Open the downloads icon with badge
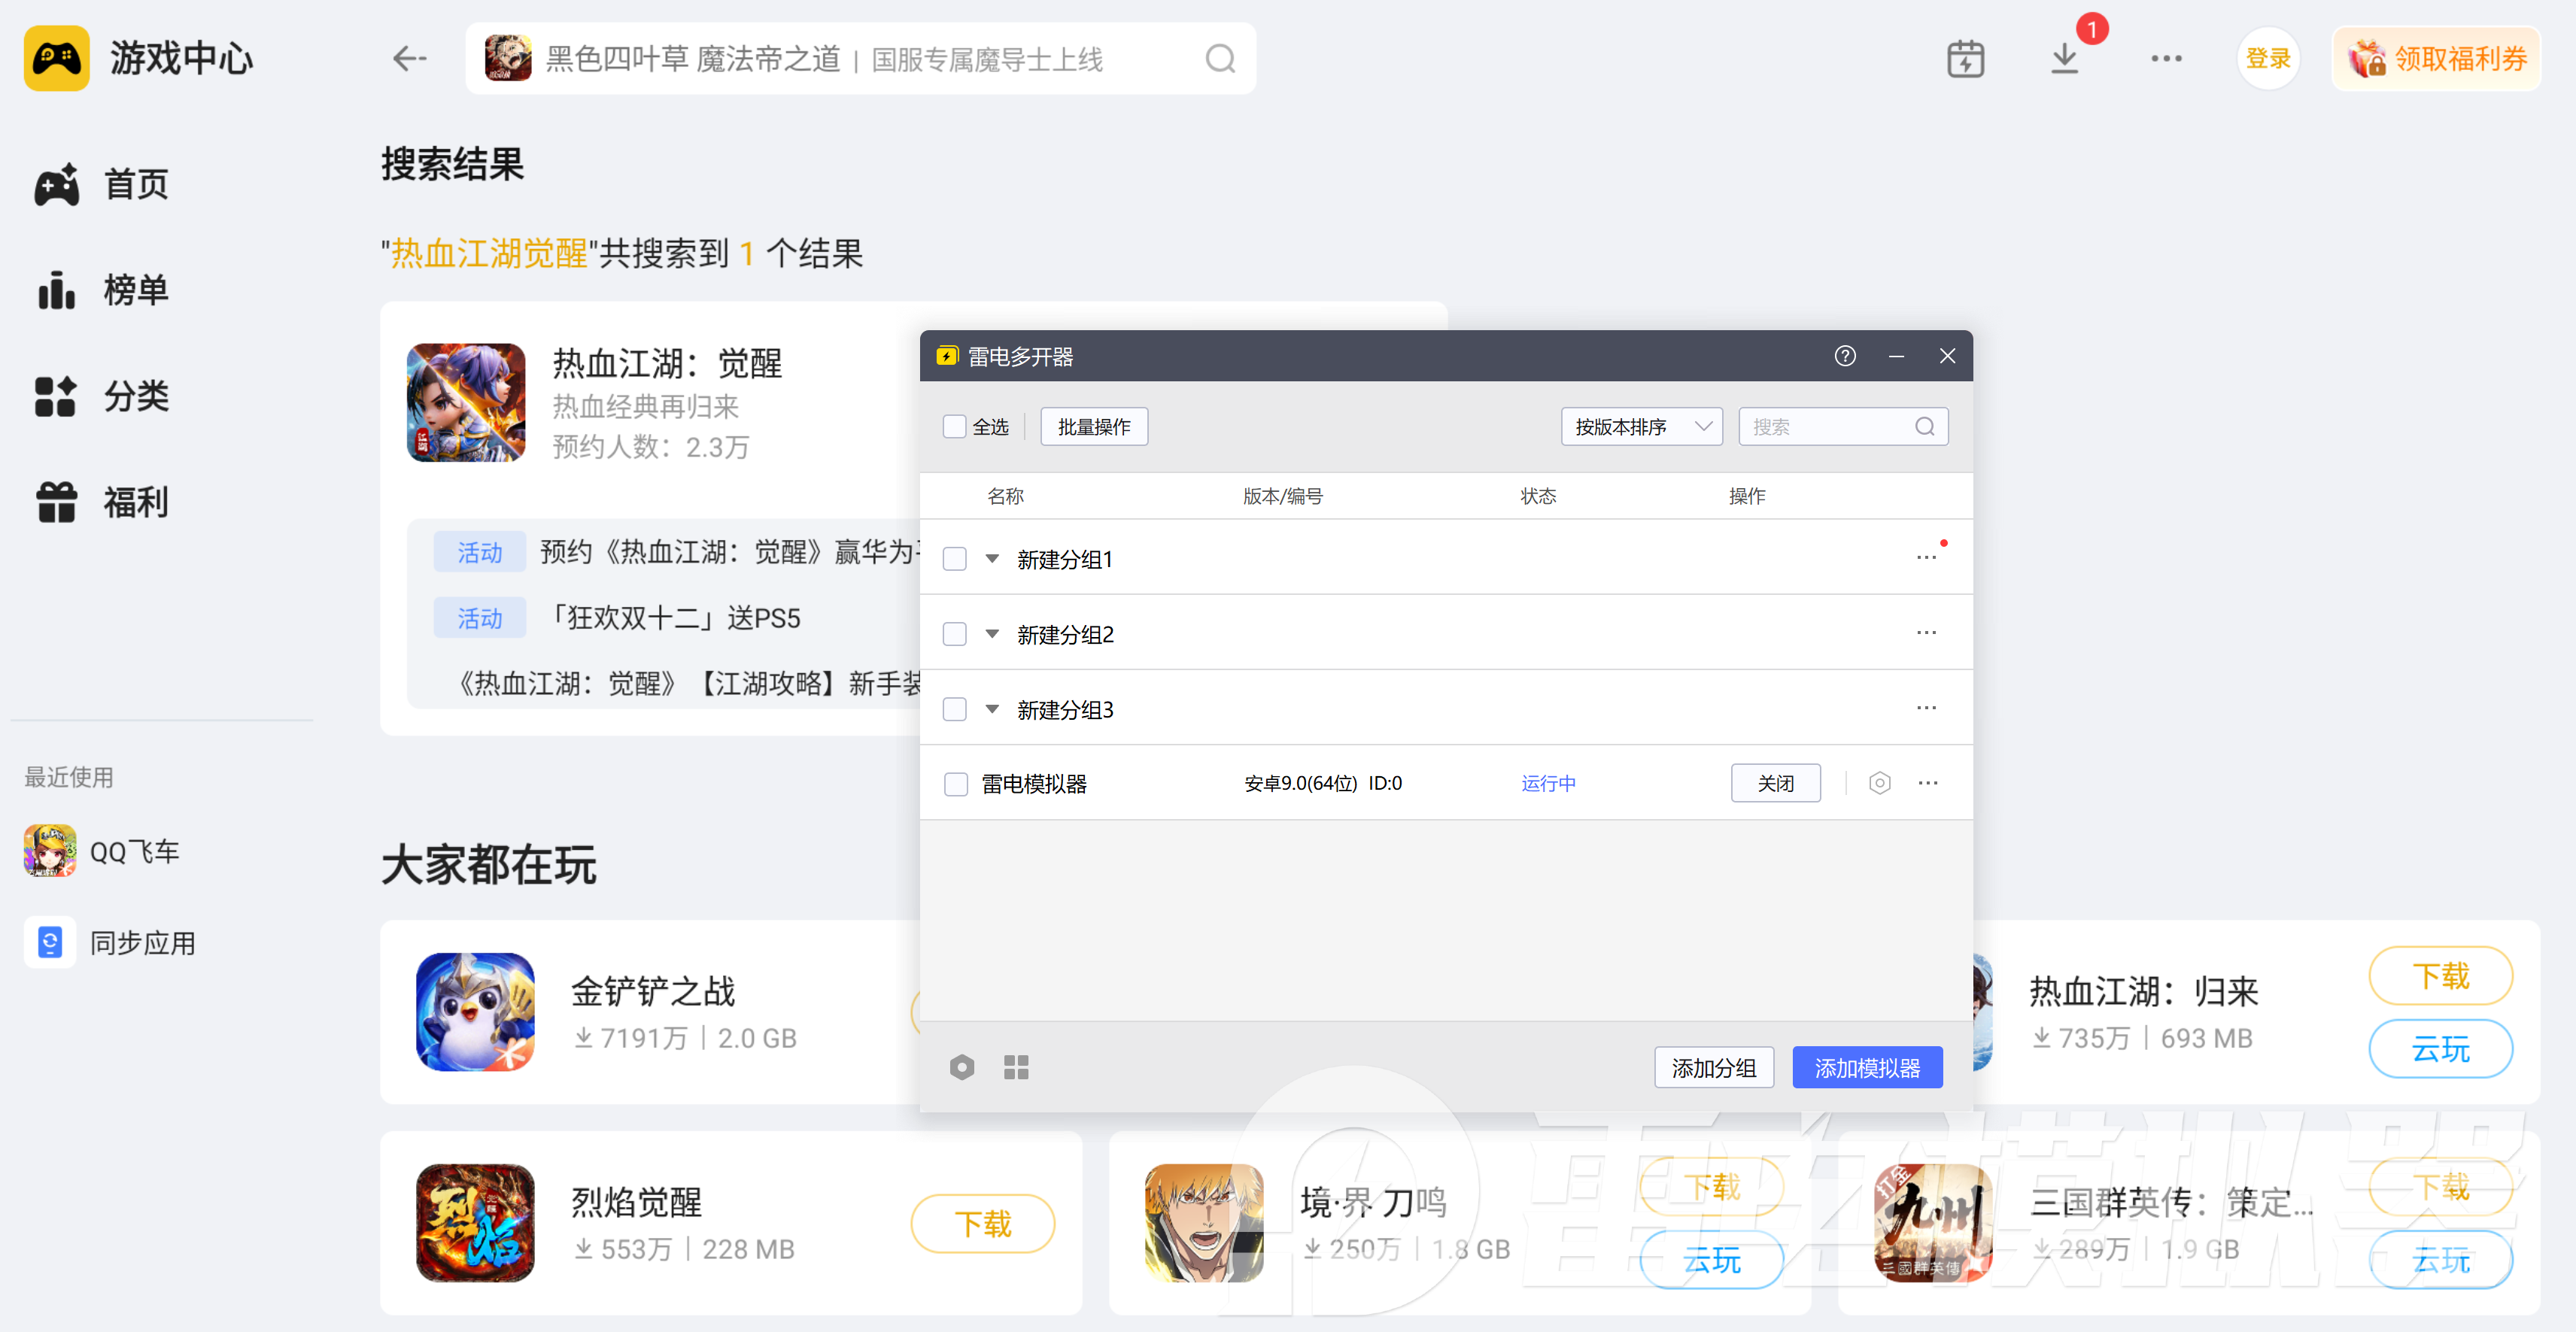 pyautogui.click(x=2064, y=59)
